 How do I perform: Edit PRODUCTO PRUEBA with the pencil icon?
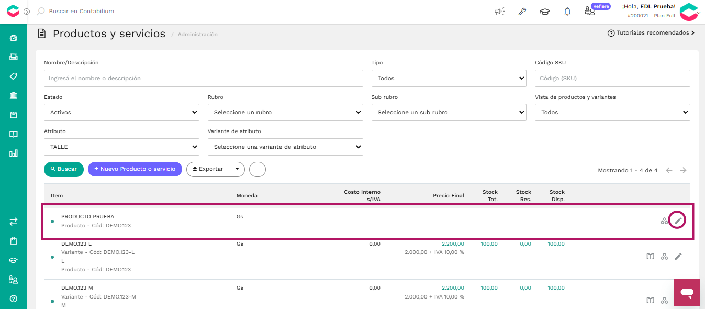678,220
